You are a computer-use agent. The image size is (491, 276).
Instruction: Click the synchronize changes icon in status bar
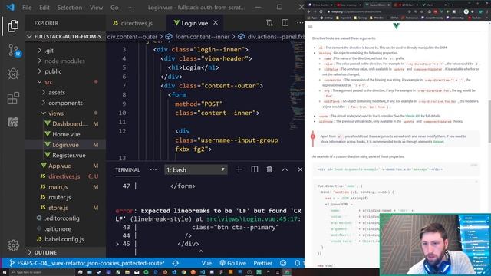(176, 263)
